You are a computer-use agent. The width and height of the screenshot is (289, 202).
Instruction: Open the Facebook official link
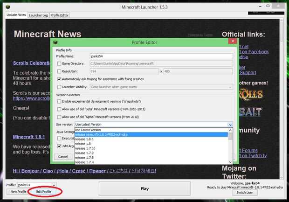(x=254, y=52)
